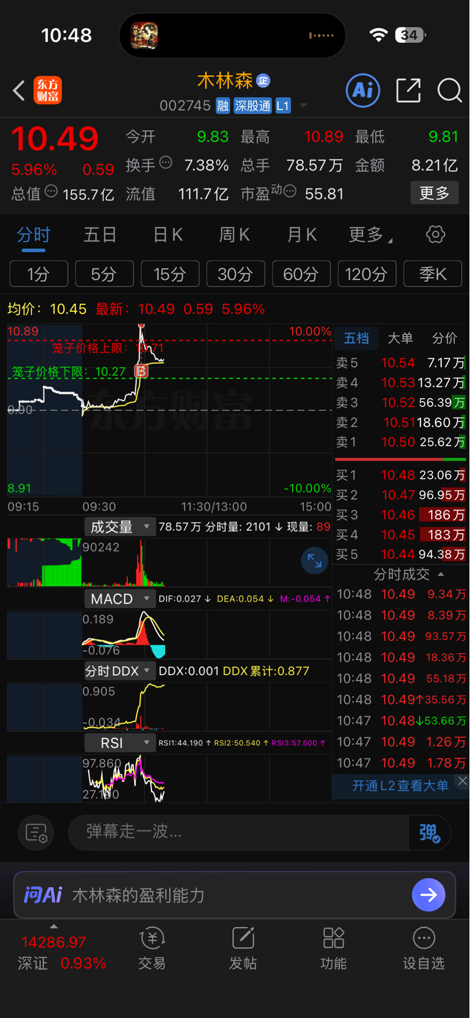Open chart settings gear icon
470x1018 pixels.
(435, 234)
